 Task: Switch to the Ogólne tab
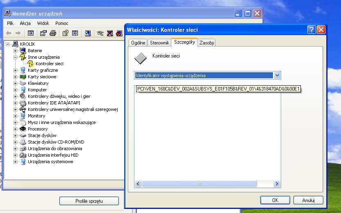(138, 43)
